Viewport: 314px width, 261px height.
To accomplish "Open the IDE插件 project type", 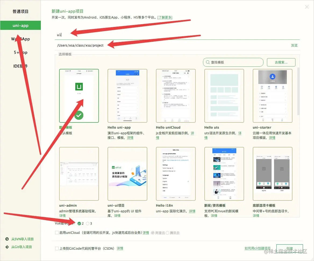I will tap(20, 66).
